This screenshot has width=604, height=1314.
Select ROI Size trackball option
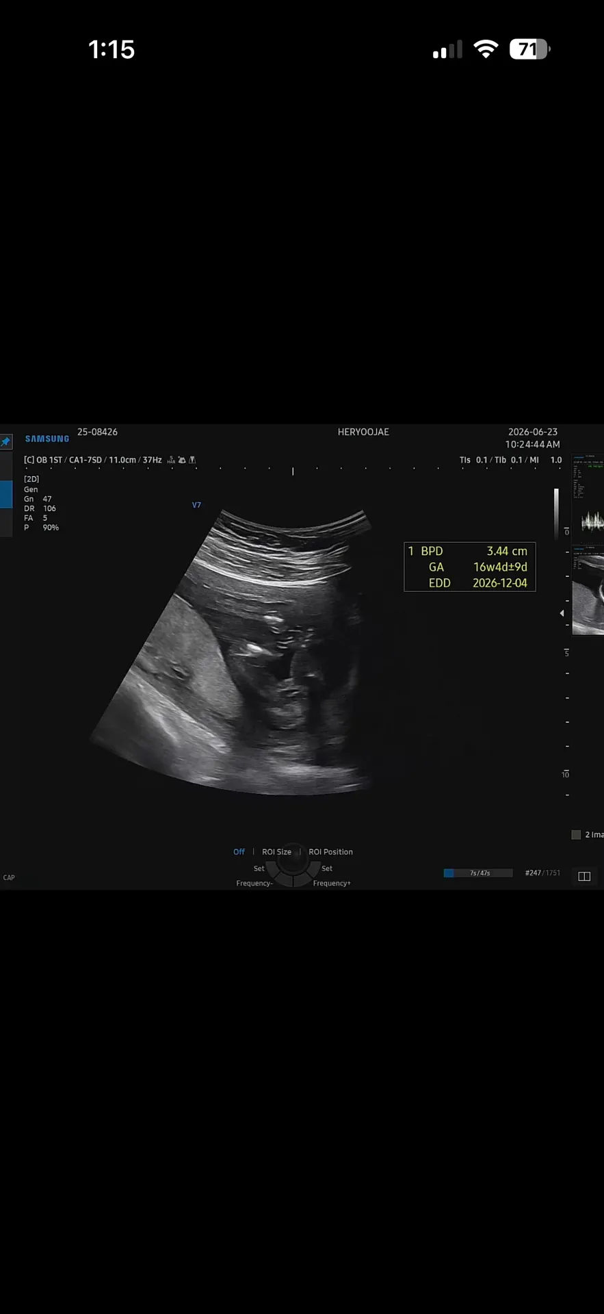[x=276, y=852]
